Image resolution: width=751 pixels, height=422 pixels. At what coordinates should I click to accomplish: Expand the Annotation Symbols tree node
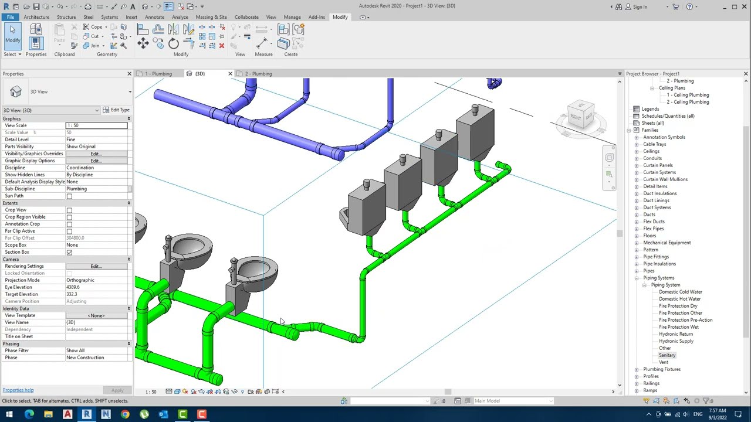pyautogui.click(x=637, y=137)
